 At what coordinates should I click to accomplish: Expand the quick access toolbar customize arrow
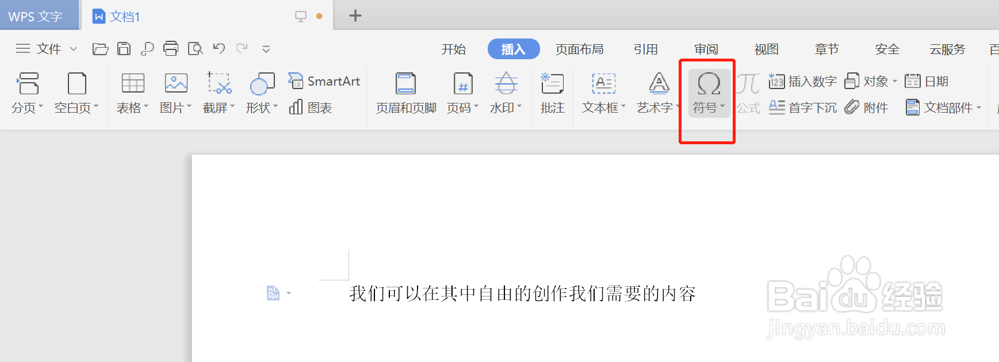tap(266, 49)
